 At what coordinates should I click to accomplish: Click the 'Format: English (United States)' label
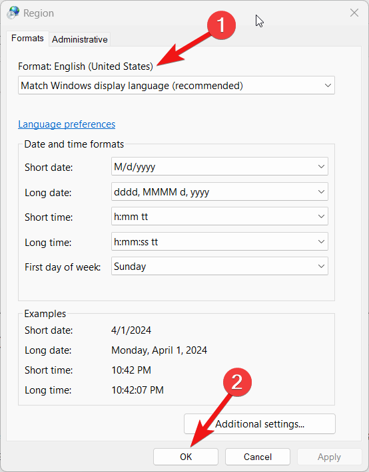point(86,66)
